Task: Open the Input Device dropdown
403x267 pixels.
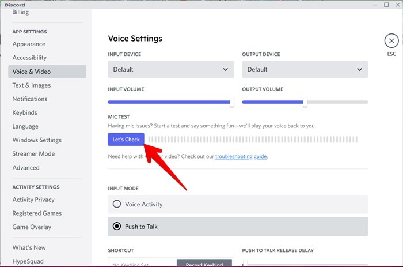Action: [170, 69]
